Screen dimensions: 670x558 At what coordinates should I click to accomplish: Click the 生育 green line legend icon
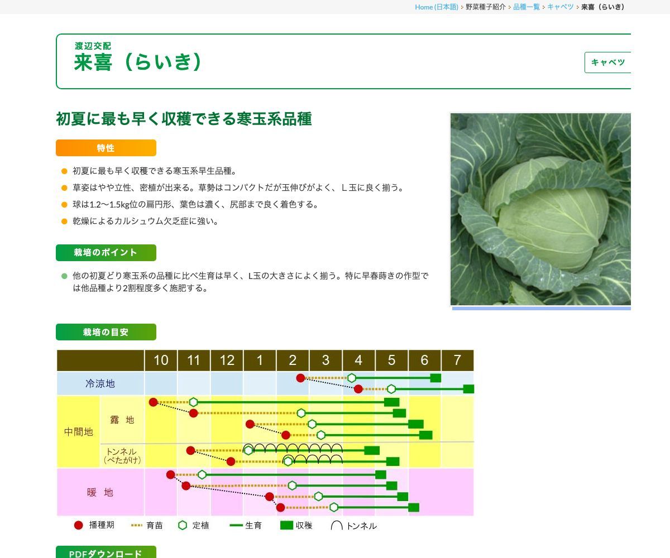pyautogui.click(x=236, y=526)
